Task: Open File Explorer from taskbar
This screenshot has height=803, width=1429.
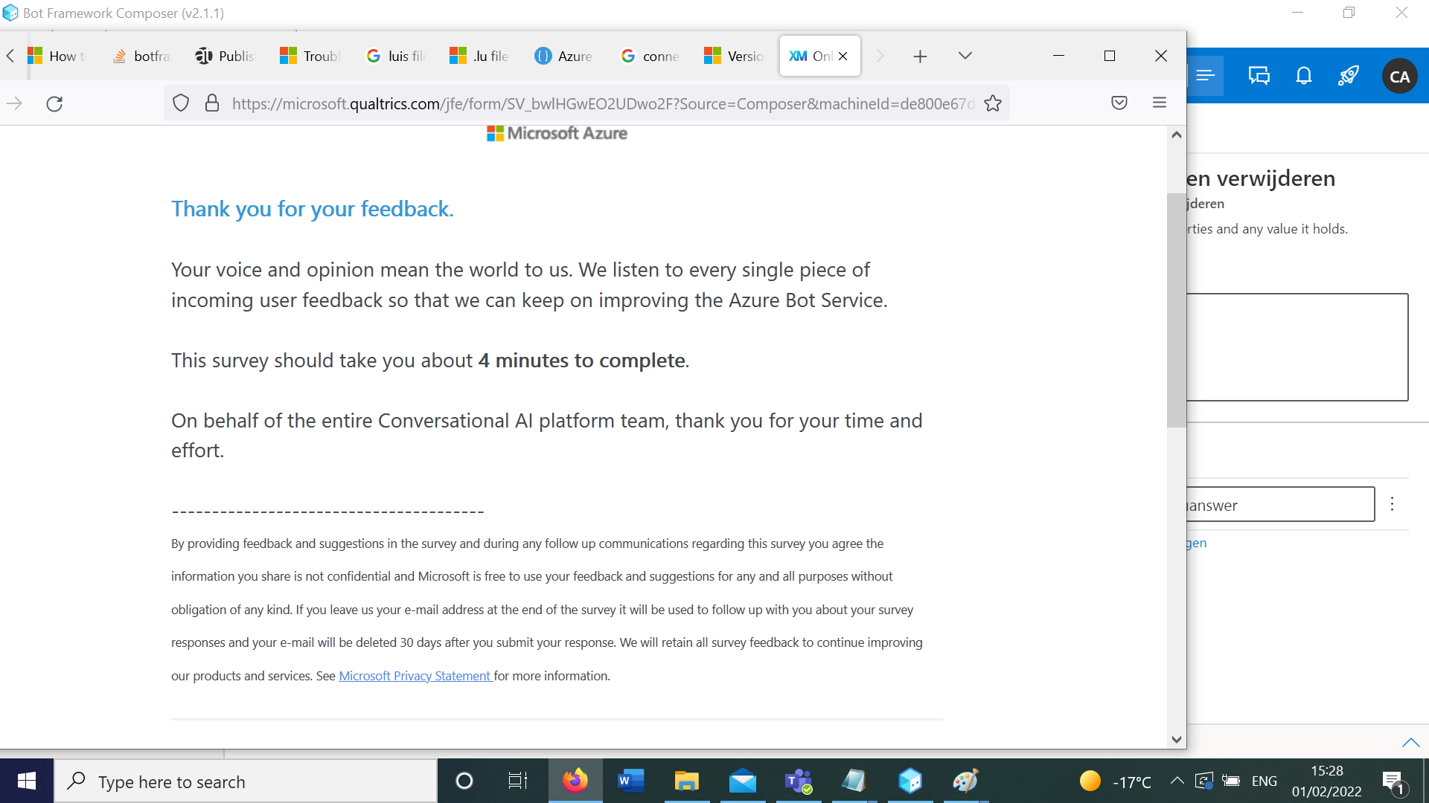Action: [x=686, y=781]
